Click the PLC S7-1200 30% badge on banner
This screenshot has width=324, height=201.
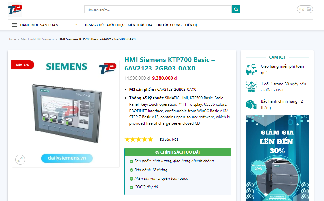[258, 168]
